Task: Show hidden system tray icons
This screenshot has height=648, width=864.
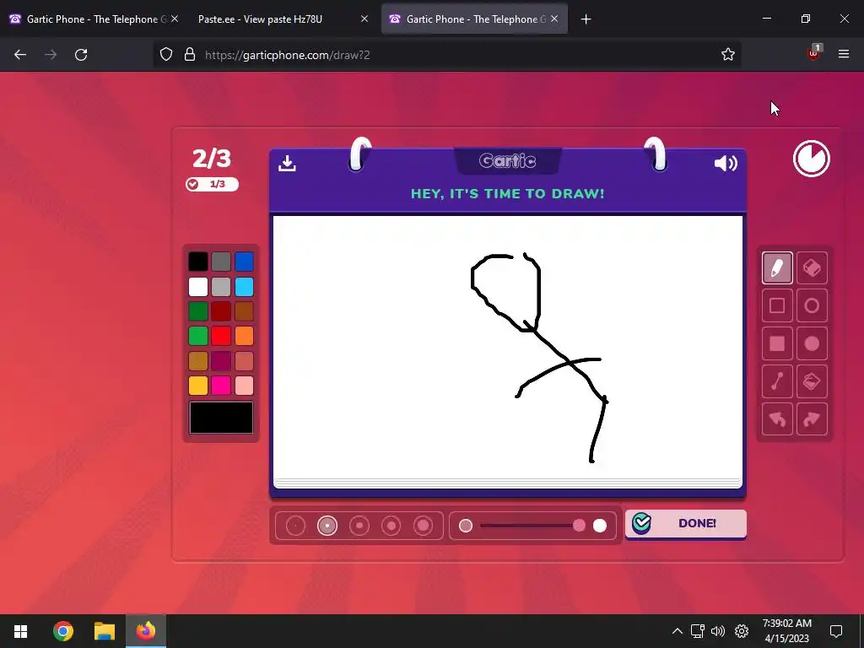Action: point(678,631)
